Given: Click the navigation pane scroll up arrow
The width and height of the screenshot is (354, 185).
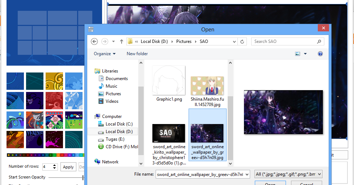Looking at the screenshot, I should [x=141, y=63].
